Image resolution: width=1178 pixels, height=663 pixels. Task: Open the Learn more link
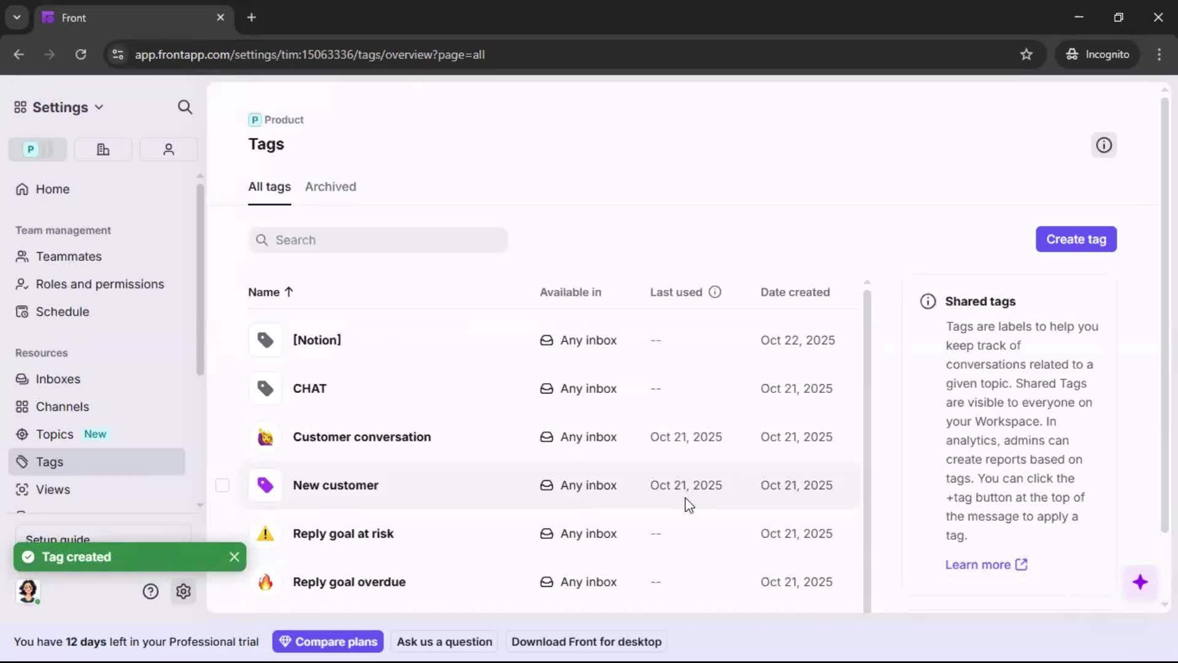979,565
